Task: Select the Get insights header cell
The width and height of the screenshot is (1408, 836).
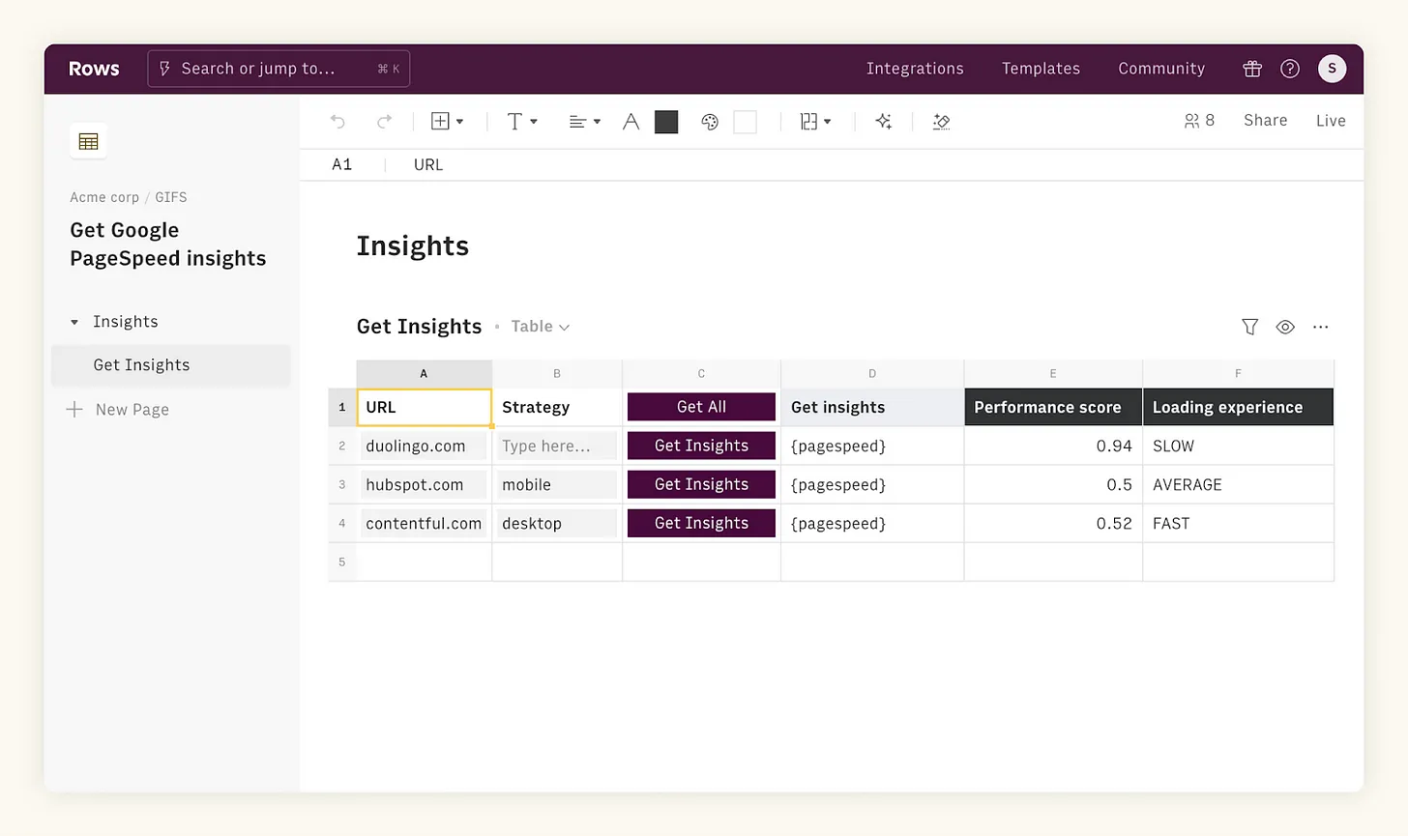Action: [x=872, y=407]
